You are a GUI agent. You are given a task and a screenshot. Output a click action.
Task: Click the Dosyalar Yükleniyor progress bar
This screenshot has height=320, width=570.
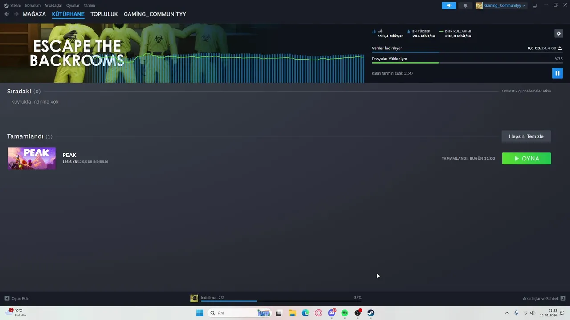tap(467, 63)
